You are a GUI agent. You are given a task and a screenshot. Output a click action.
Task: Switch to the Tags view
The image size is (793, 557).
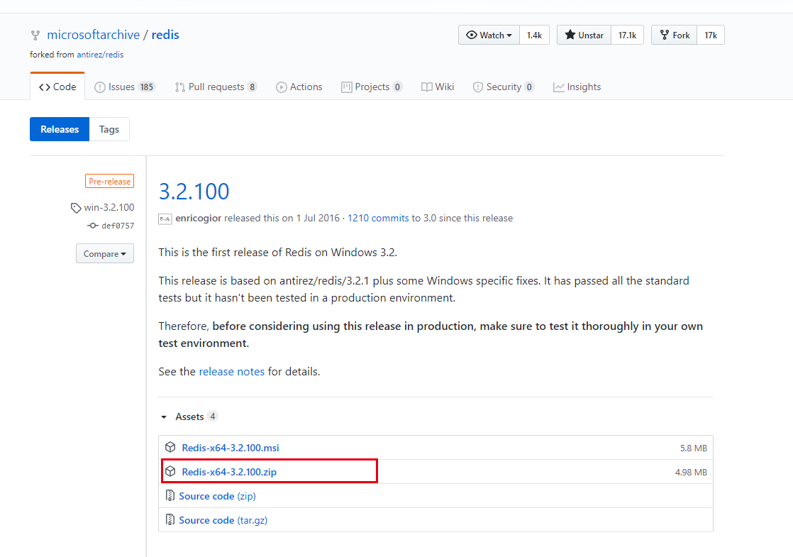tap(109, 130)
